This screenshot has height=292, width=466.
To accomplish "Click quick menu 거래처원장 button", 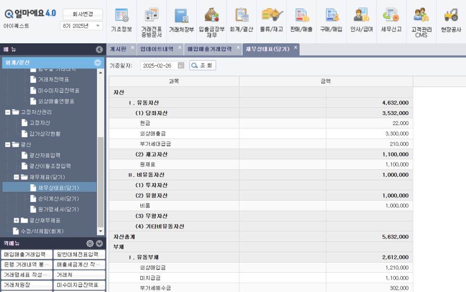I will tap(27, 285).
